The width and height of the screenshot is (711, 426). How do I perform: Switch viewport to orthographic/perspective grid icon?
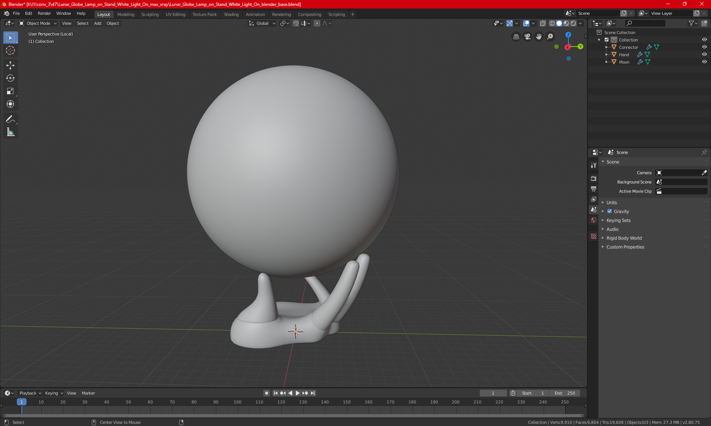click(516, 37)
